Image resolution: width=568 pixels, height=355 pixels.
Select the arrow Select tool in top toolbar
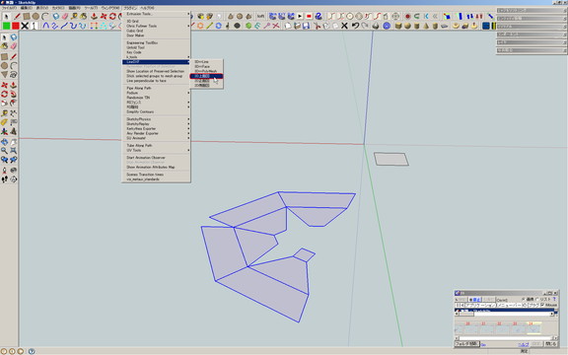pyautogui.click(x=6, y=17)
